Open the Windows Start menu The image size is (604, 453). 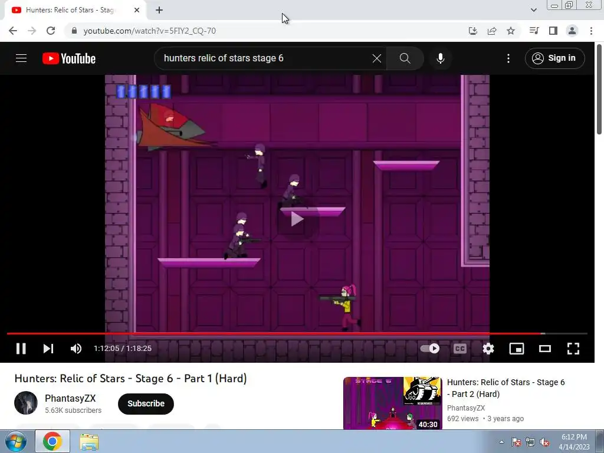(x=16, y=441)
